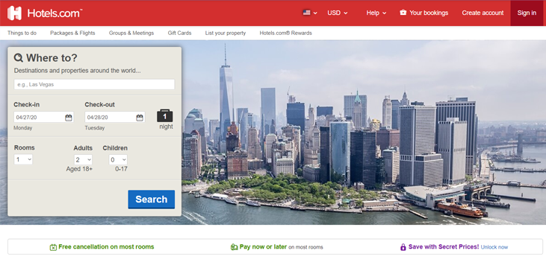Viewport: 546px width, 268px height.
Task: Click Free cancellation on most rooms text
Action: point(106,247)
